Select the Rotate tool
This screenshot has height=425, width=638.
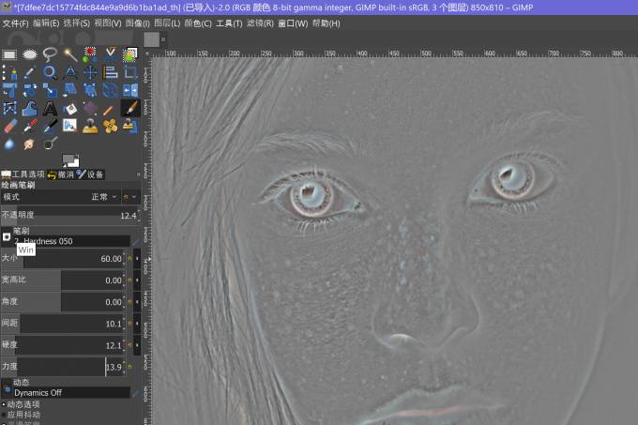point(30,90)
